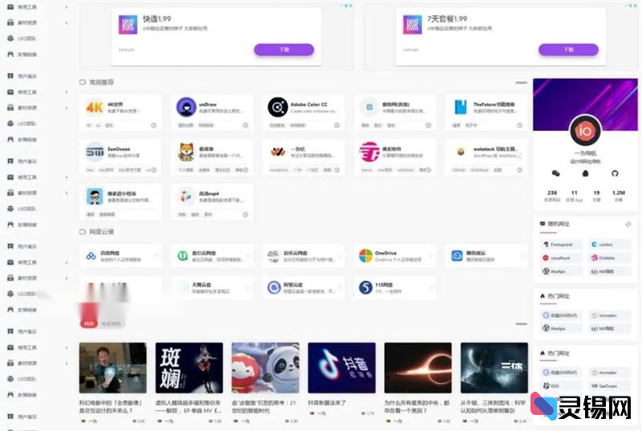Open the 天翼云盘 card

point(212,287)
